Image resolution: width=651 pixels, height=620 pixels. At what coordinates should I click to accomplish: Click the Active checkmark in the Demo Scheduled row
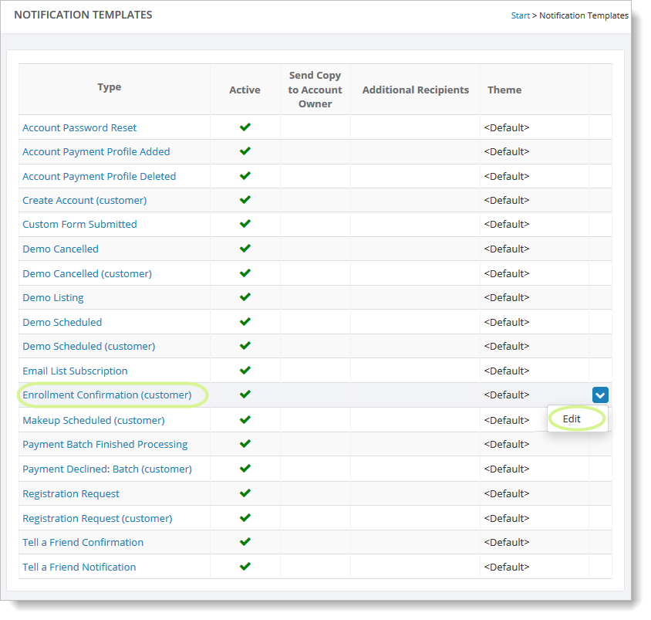point(245,321)
